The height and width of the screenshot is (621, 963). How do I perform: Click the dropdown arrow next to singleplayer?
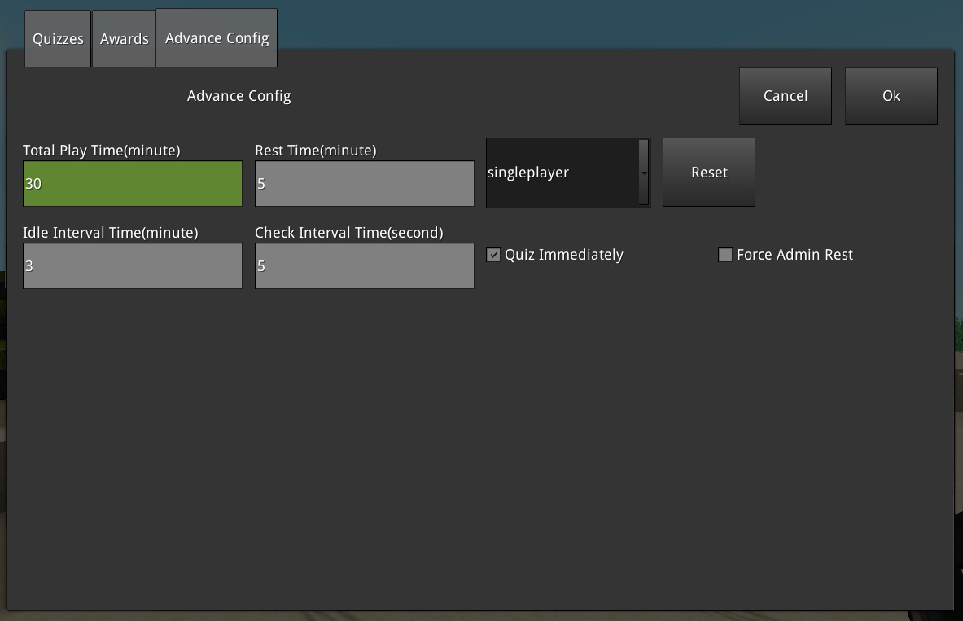[x=644, y=173]
